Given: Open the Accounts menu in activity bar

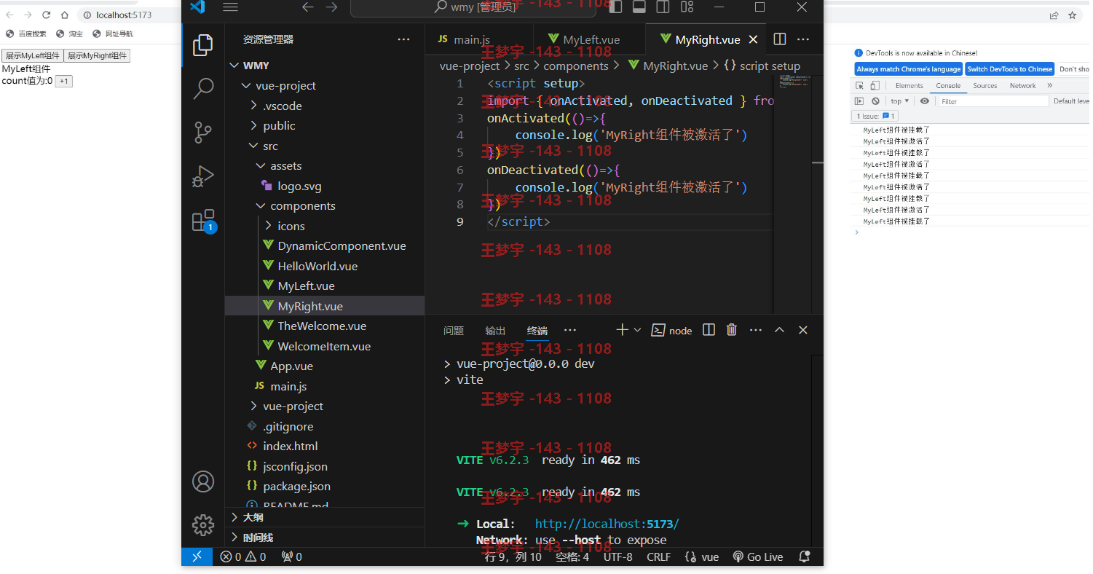Looking at the screenshot, I should (202, 481).
